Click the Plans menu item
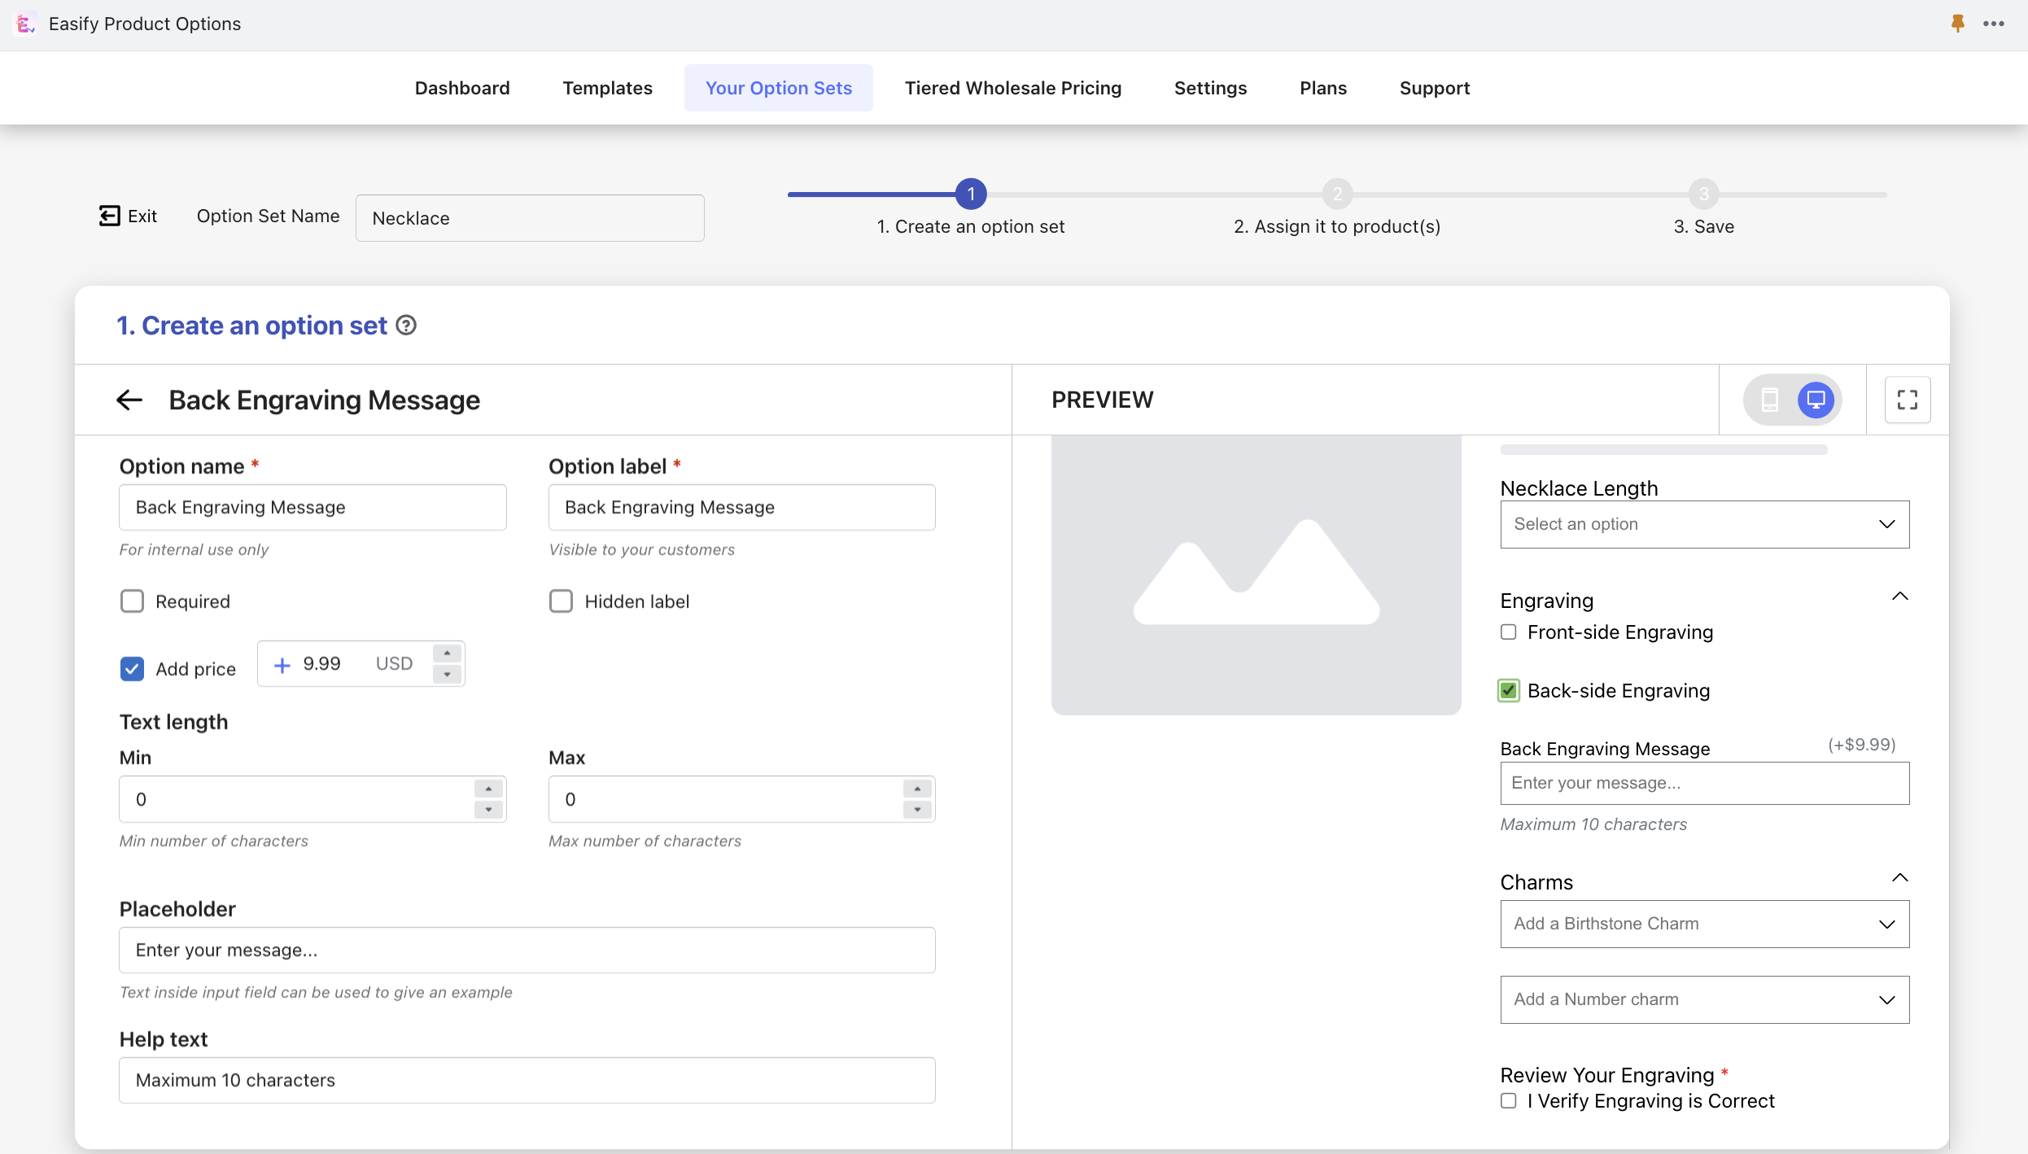 pyautogui.click(x=1323, y=88)
